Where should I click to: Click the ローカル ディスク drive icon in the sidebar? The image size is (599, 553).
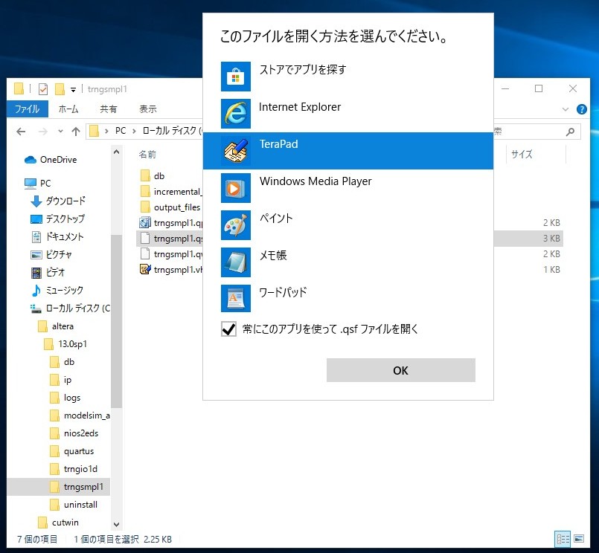pos(36,308)
